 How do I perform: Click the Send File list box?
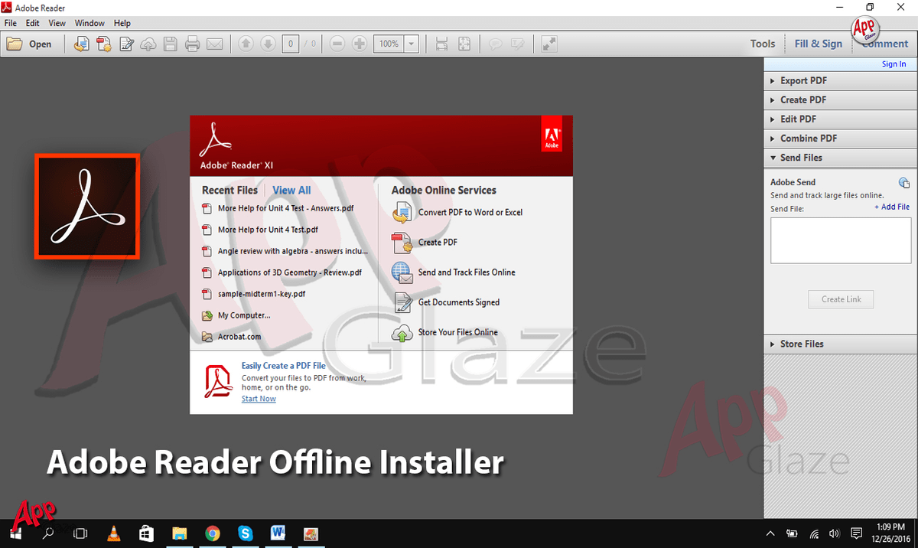tap(841, 240)
